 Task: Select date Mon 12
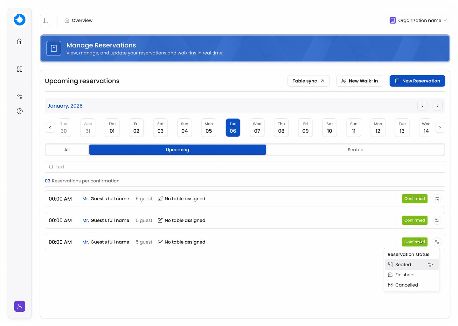(378, 128)
